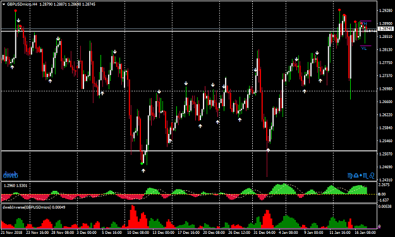This screenshot has width=395, height=237.
Task: Click the indicator values 1.2960 1.5301
Action: [x=16, y=186]
